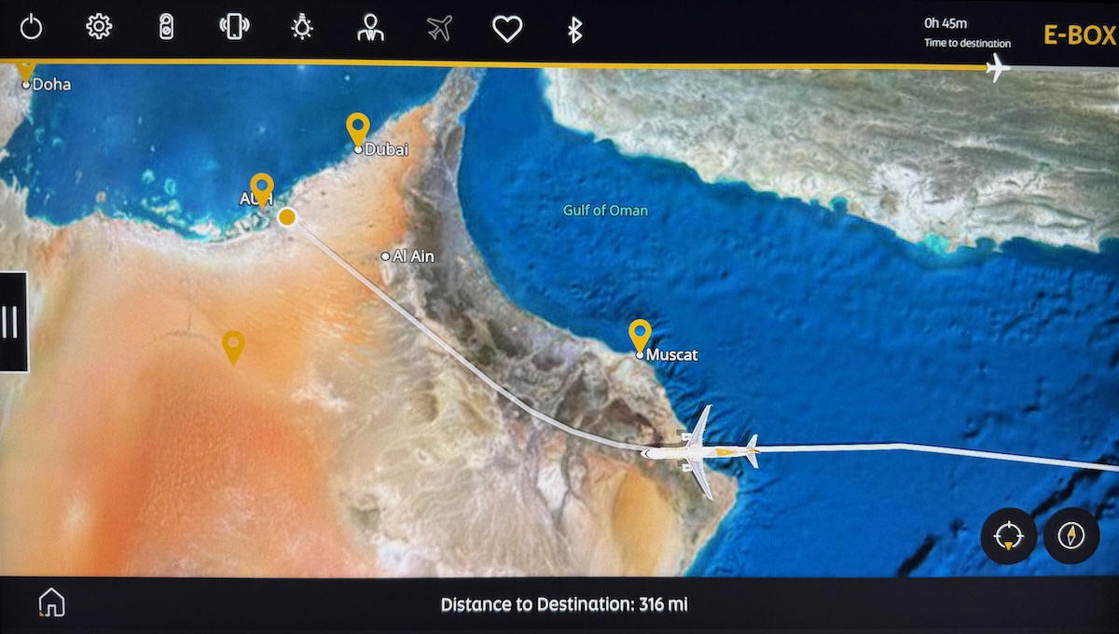Tap the AUH airport pin
The height and width of the screenshot is (634, 1119).
[262, 187]
